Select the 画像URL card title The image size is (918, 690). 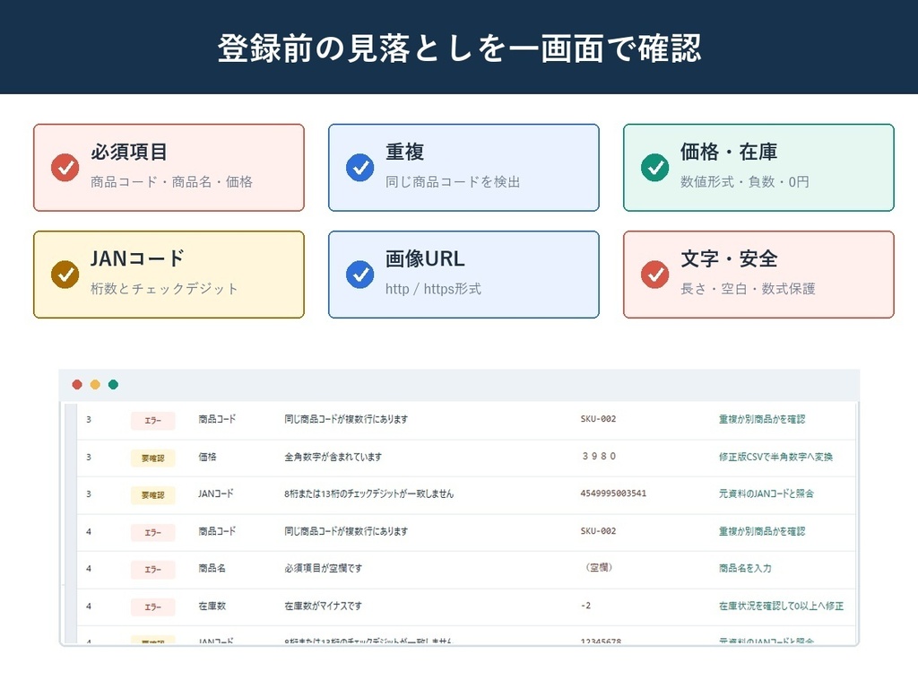425,258
